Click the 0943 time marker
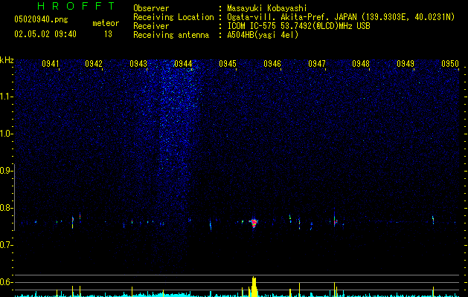Viewport: 468px width, 297px height. [x=138, y=64]
